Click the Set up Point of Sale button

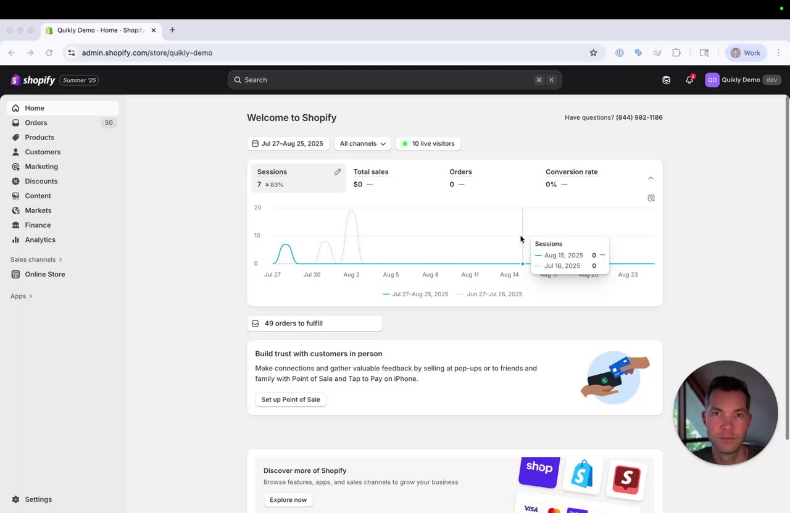point(291,399)
